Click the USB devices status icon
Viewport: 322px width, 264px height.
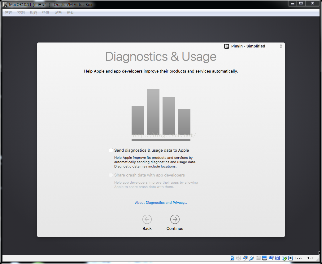click(x=251, y=258)
